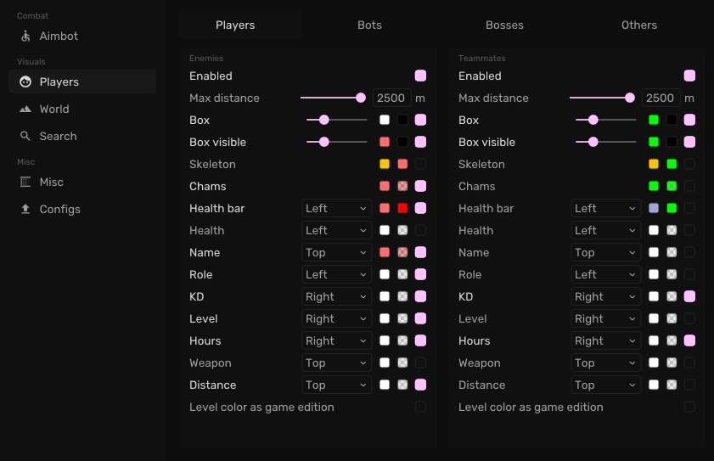Select the World mountain icon
714x461 pixels.
(25, 110)
